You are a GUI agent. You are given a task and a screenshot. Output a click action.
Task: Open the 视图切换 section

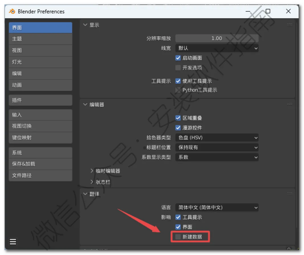click(40, 126)
